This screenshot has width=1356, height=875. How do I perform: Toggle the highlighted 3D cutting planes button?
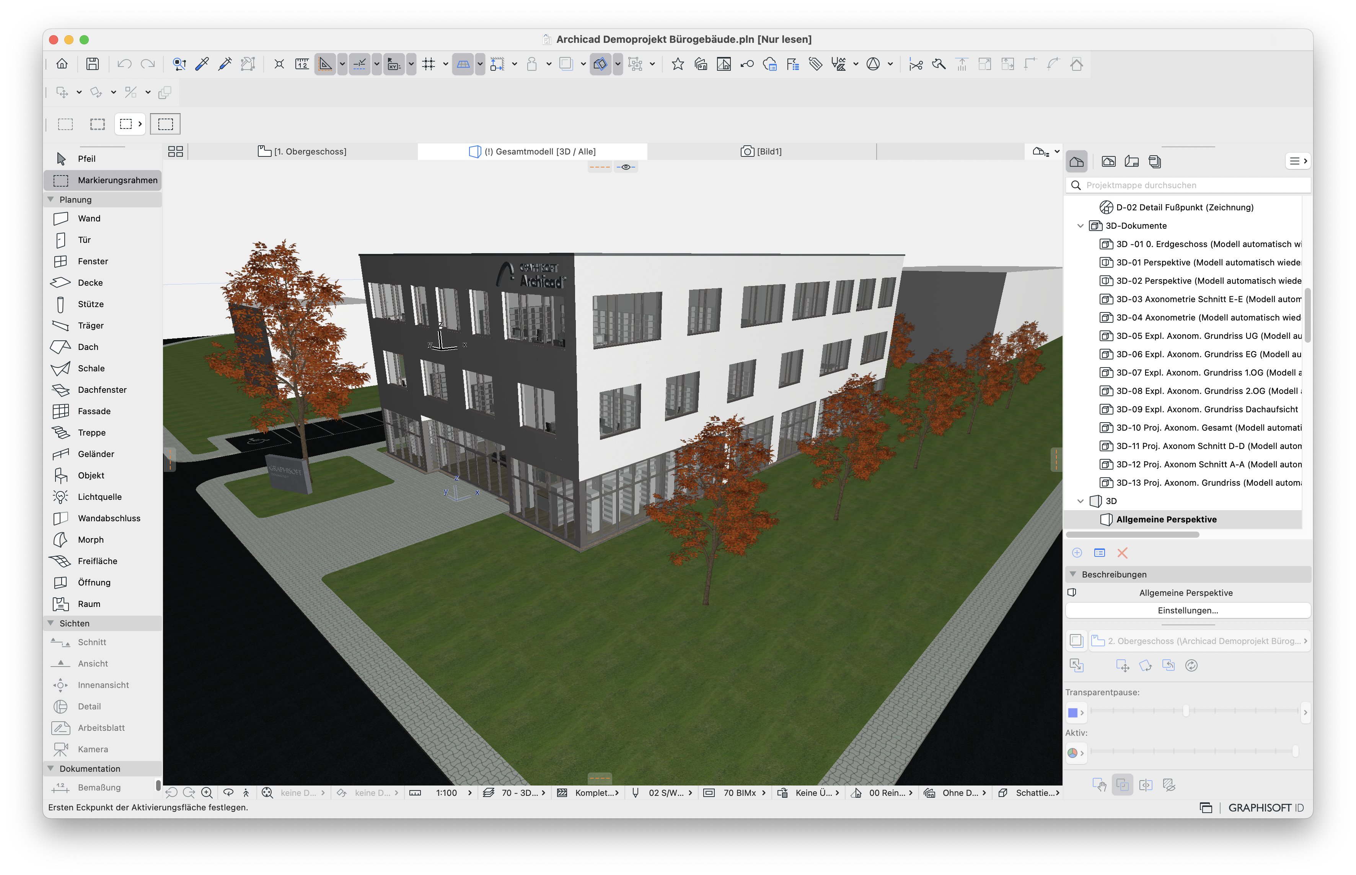click(x=601, y=64)
